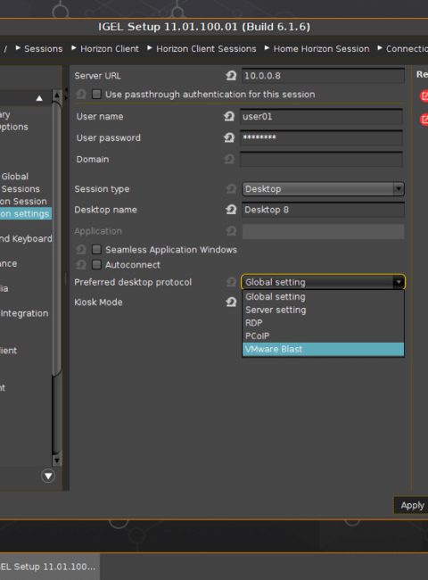The image size is (428, 580).
Task: Select PCoIP as desktop protocol
Action: pos(323,336)
